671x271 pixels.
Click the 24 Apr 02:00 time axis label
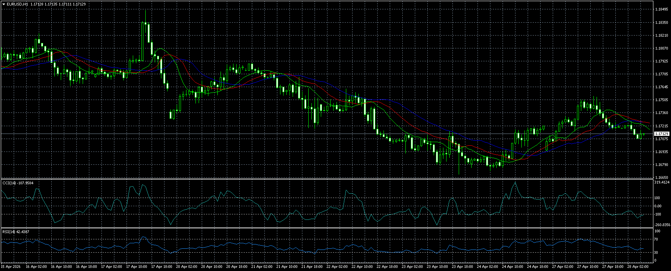488,267
